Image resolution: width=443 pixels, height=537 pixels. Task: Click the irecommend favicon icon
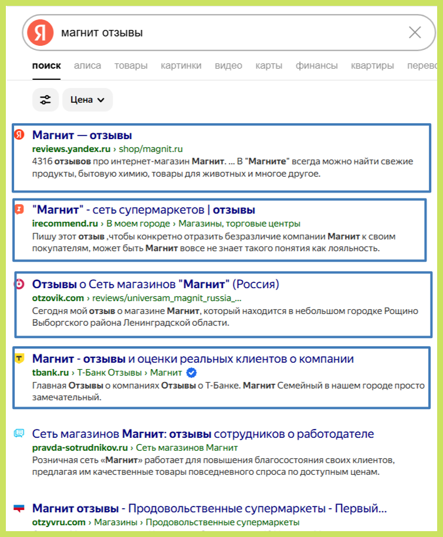point(19,210)
